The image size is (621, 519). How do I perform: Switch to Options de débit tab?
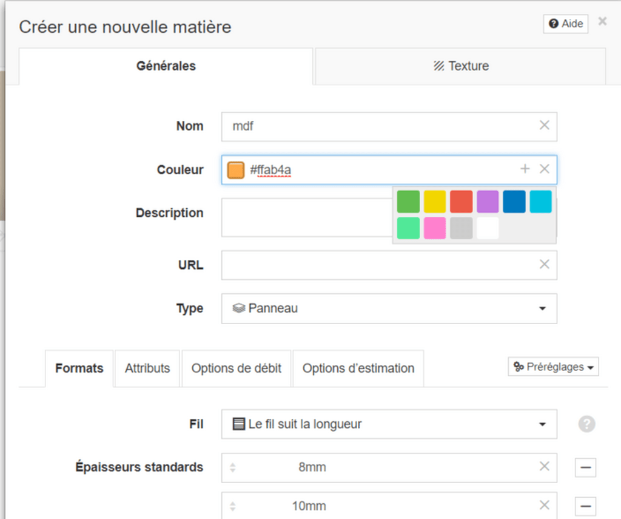pos(237,368)
